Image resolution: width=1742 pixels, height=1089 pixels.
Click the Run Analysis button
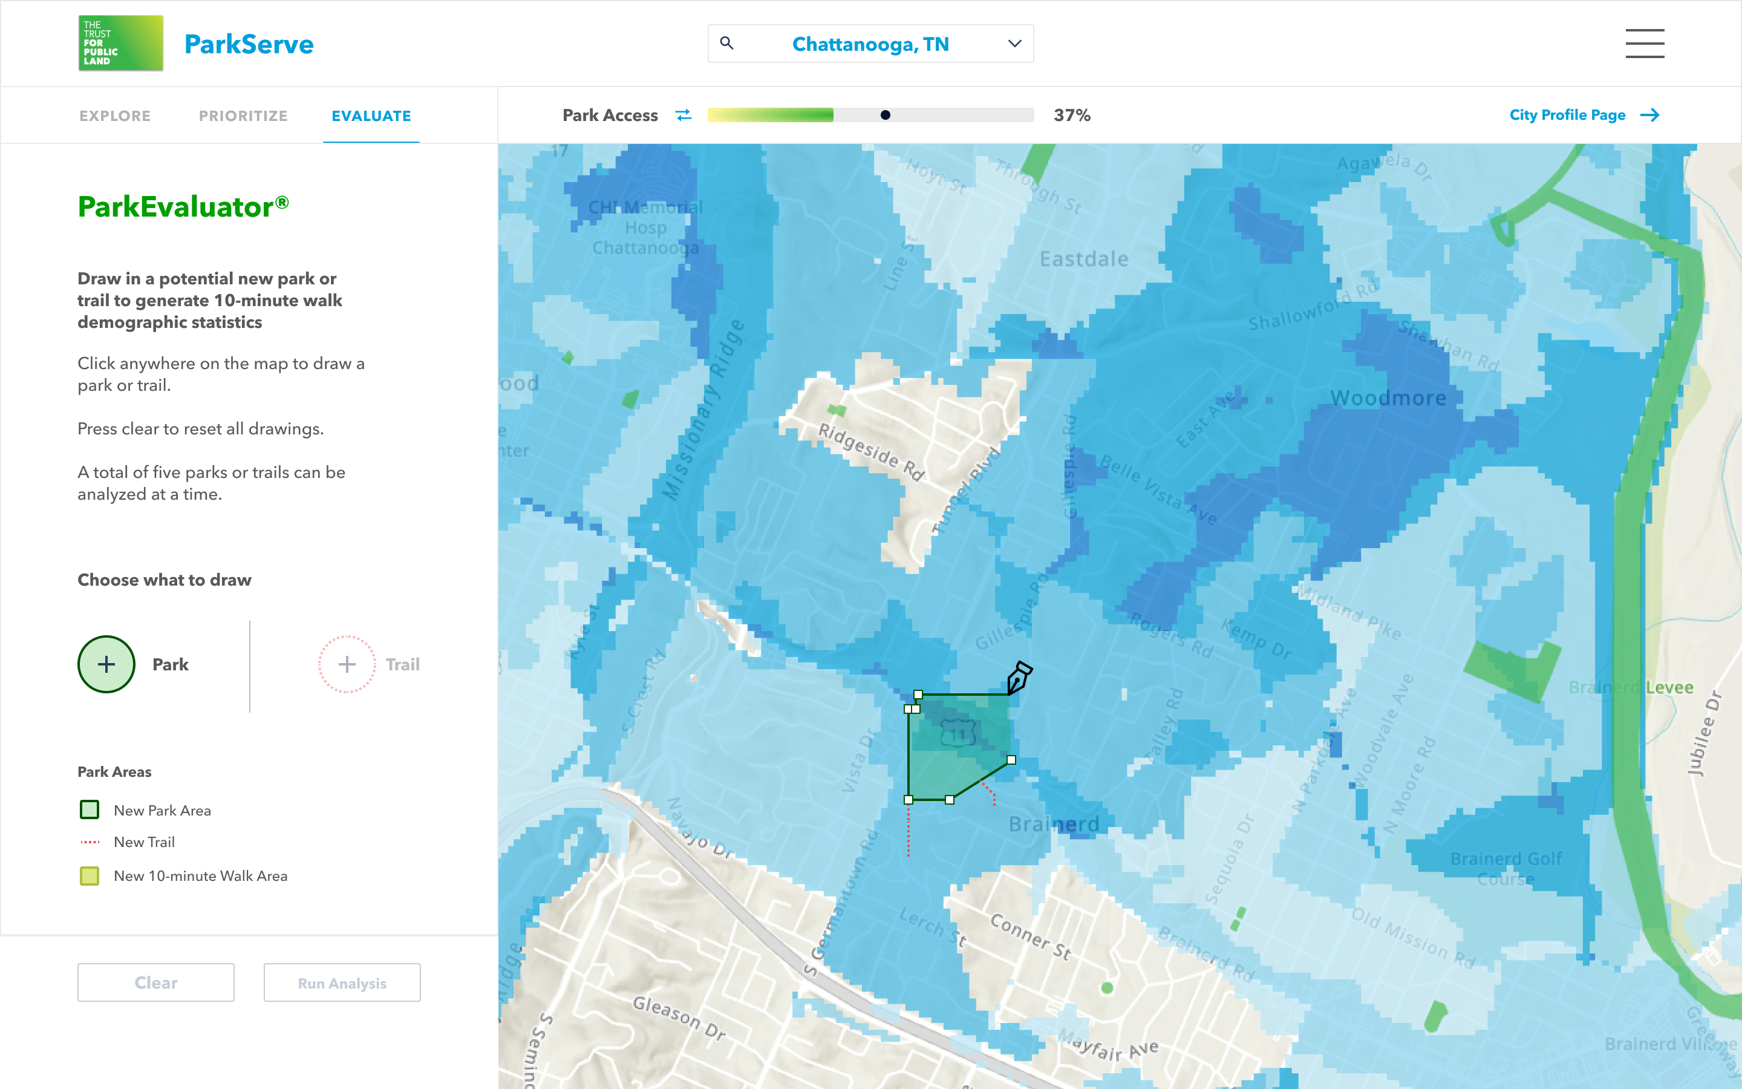click(342, 983)
